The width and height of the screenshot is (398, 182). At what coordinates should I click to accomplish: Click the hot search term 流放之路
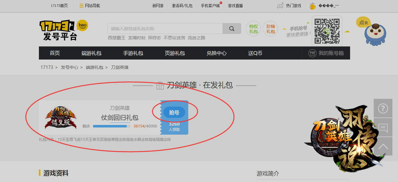click(x=196, y=38)
